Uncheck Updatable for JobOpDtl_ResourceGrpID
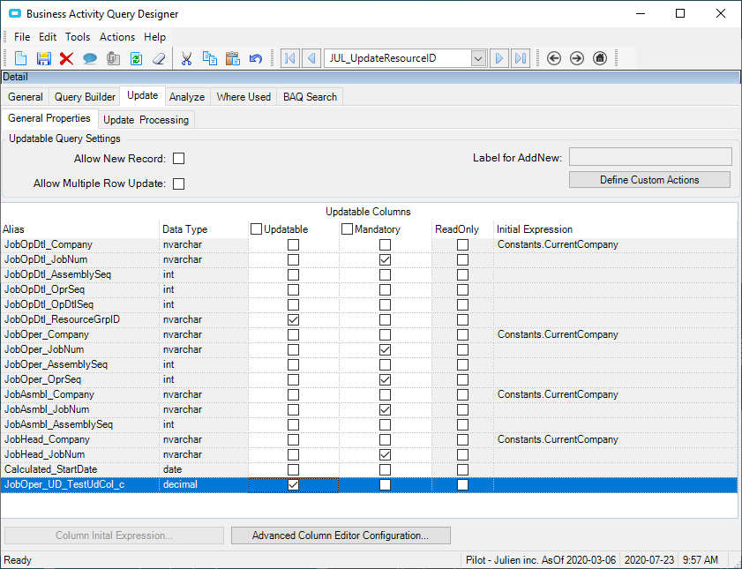Screen dimensions: 742x569 tap(294, 319)
